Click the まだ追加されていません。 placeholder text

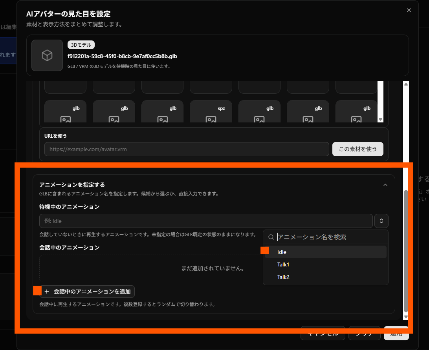coord(213,268)
